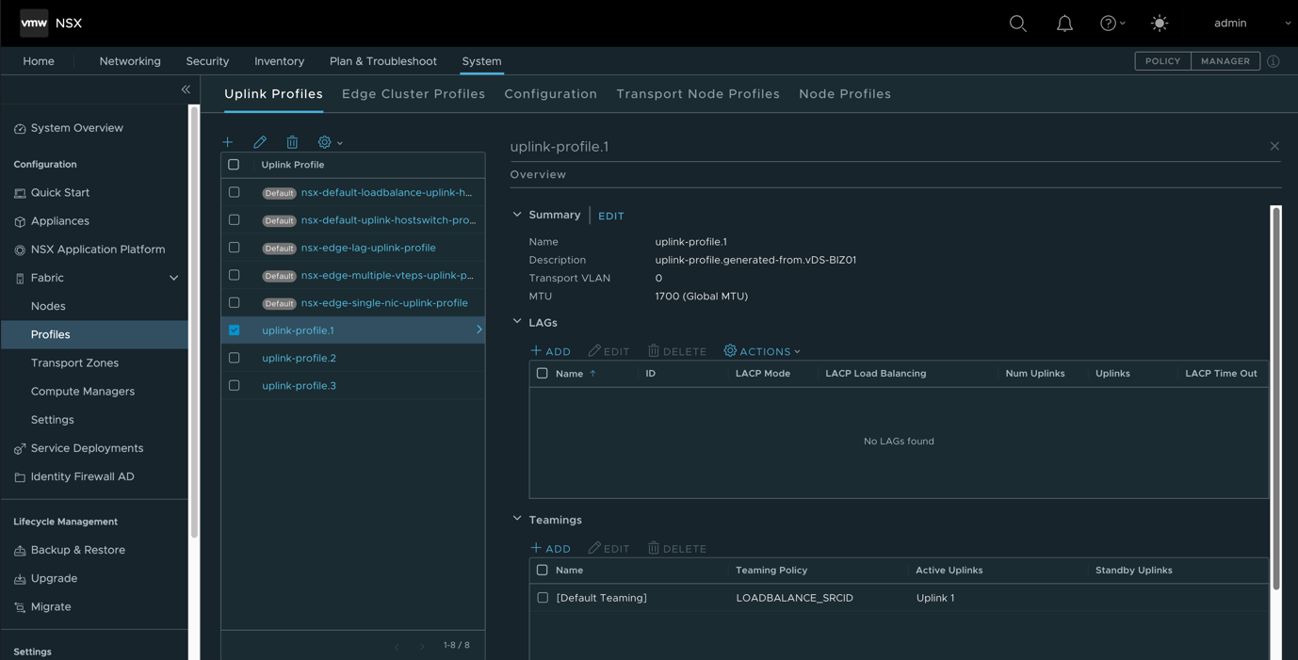The width and height of the screenshot is (1298, 660).
Task: Open Upgrade in Lifecycle Management
Action: (x=54, y=578)
